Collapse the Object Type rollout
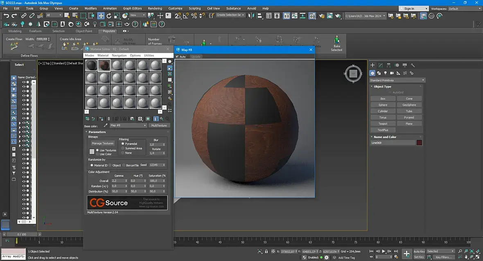 coord(382,87)
